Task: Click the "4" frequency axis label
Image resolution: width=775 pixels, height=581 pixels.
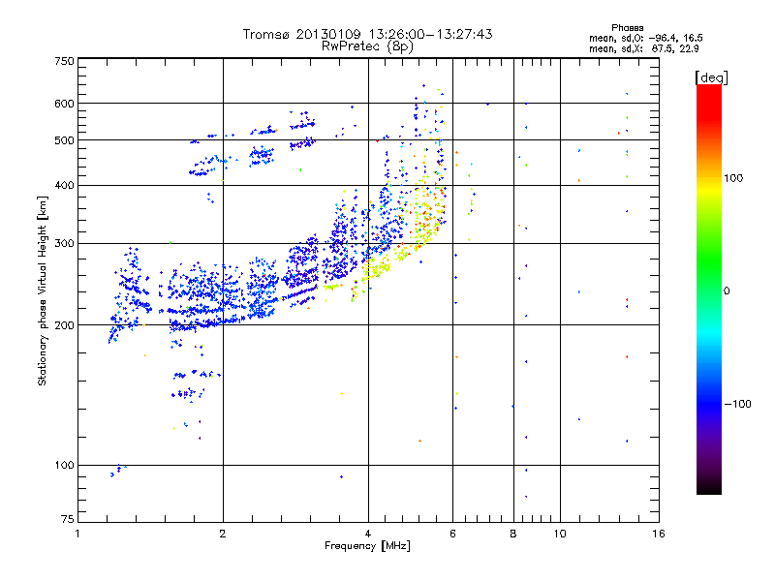Action: (x=368, y=534)
